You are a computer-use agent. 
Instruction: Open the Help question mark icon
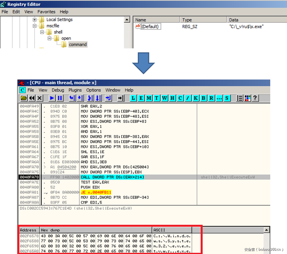coord(255,98)
